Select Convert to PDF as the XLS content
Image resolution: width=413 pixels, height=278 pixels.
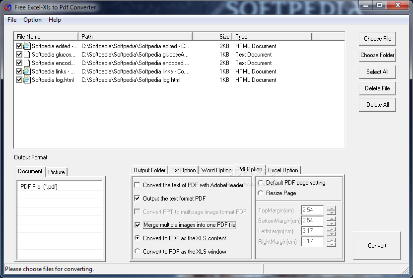coord(137,238)
